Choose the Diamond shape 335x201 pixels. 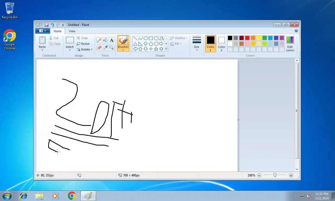point(146,44)
